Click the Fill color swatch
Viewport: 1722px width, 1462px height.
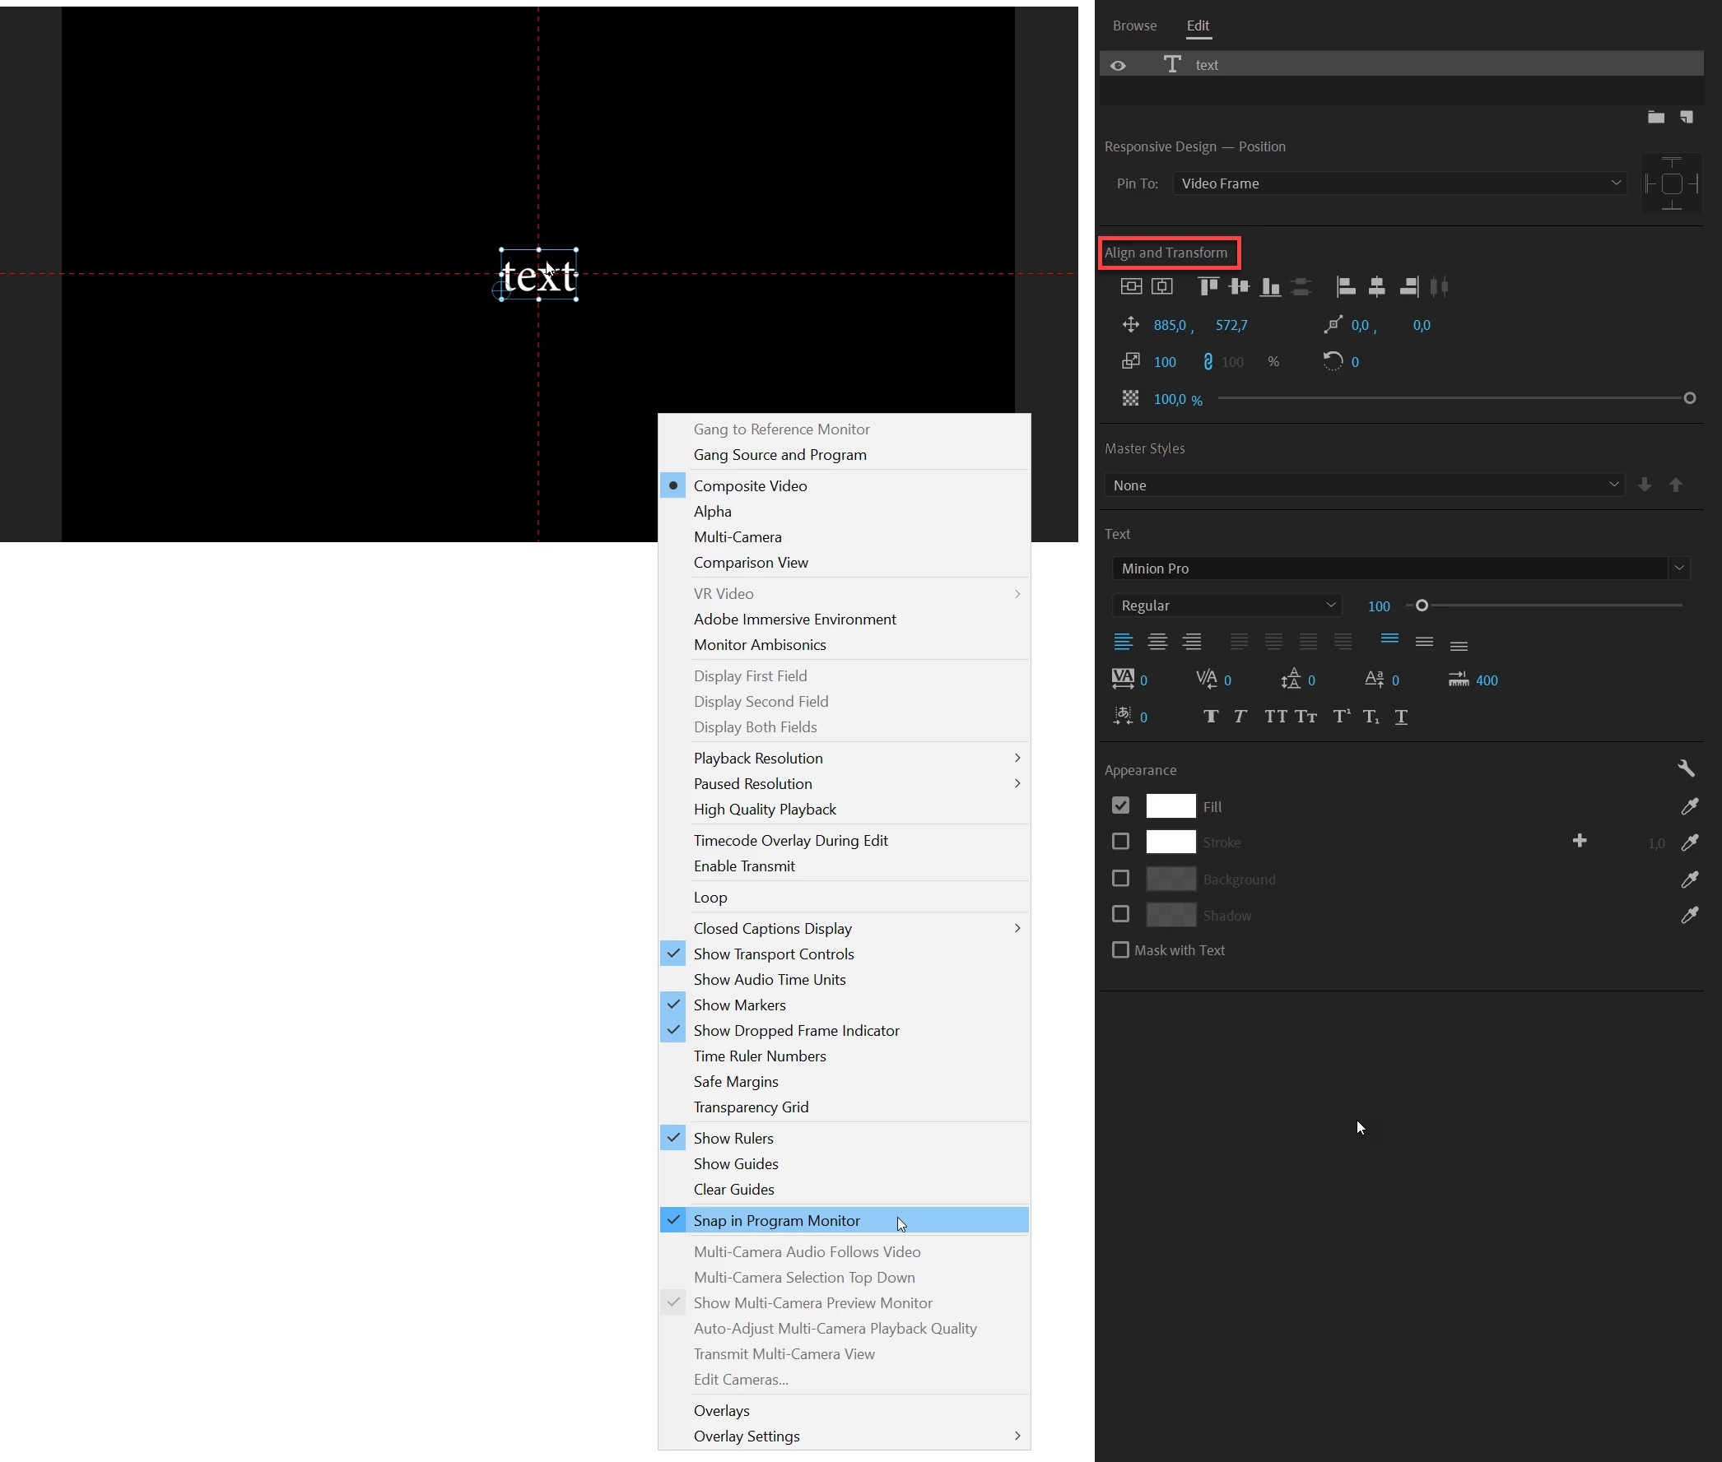[1170, 806]
